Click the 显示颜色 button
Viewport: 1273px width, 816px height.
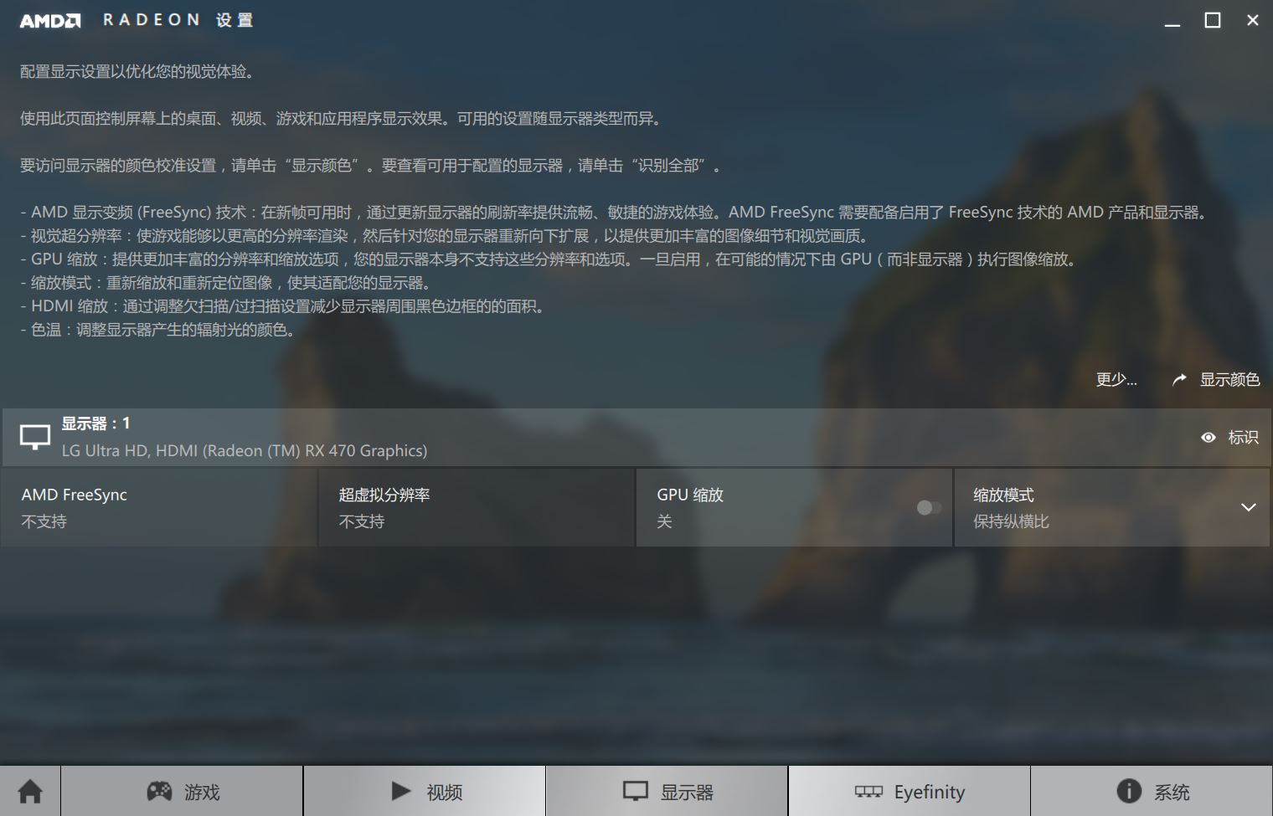click(1216, 380)
